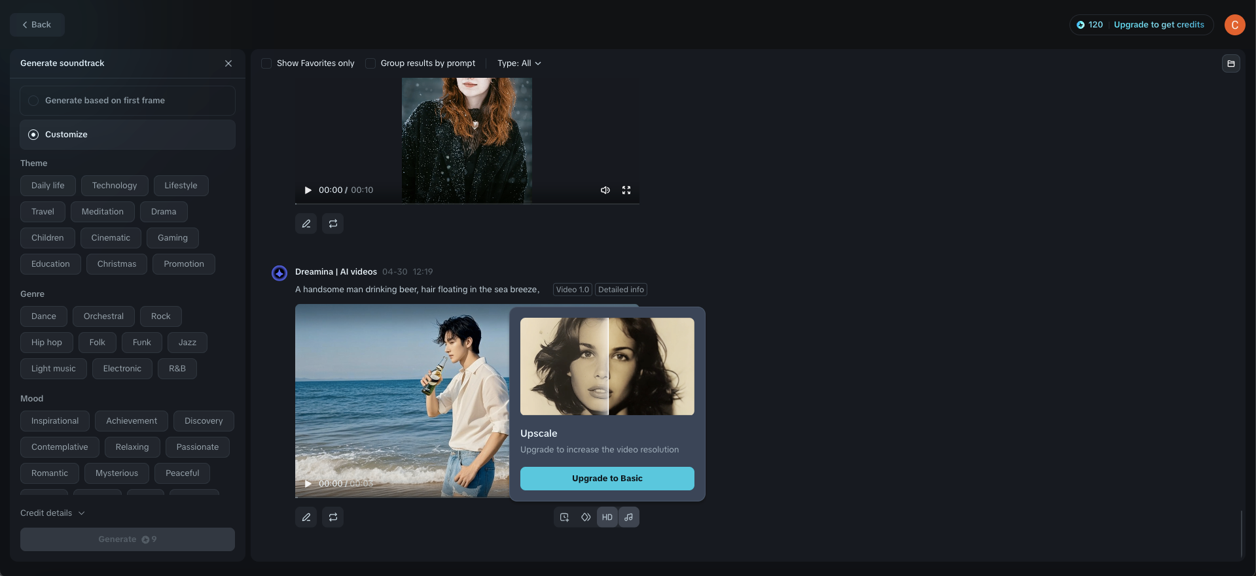The image size is (1256, 576).
Task: Pick the Light music genre
Action: point(54,369)
